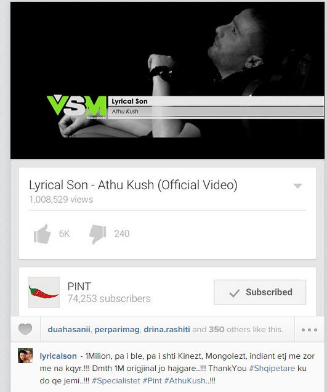
Task: Click the thumbs down dislike icon
Action: [98, 234]
